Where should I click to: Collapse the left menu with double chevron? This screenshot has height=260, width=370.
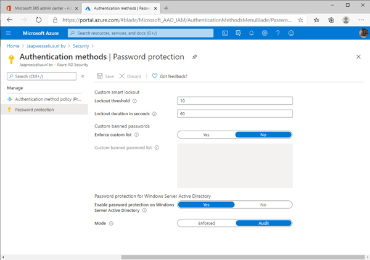83,76
